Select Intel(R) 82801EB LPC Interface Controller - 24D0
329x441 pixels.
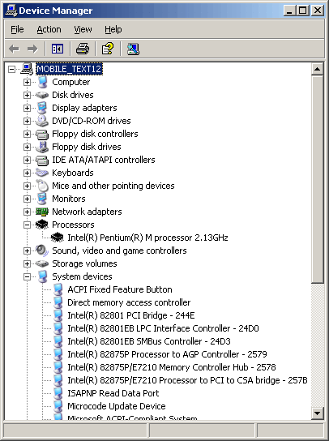pos(163,328)
